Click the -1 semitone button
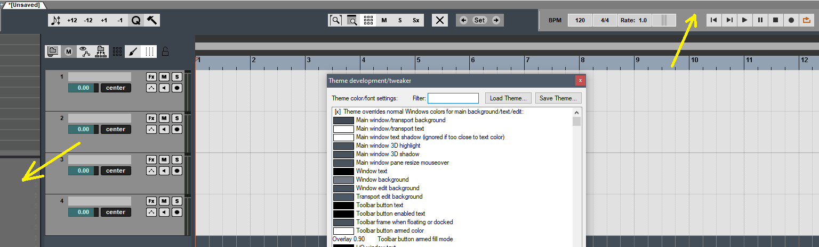Viewport: 819px width, 247px height. coord(120,20)
